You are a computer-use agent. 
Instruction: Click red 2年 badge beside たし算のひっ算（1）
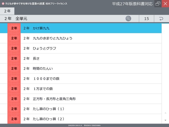point(14,109)
